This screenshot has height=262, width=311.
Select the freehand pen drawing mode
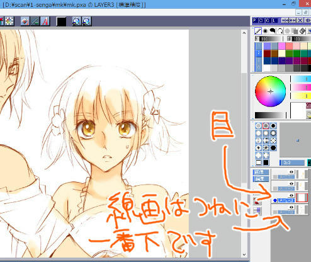click(x=258, y=31)
